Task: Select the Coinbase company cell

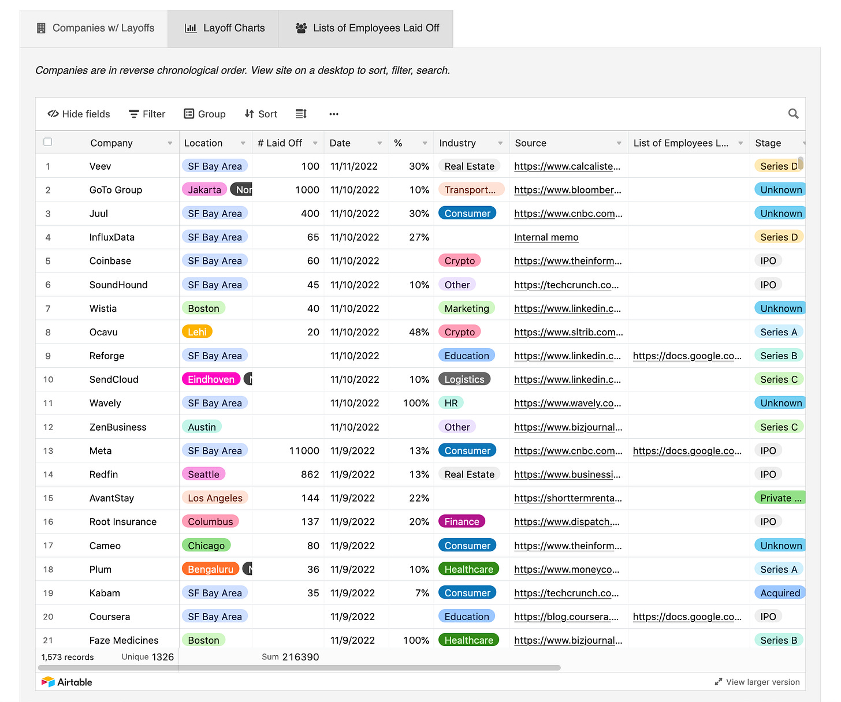Action: (110, 261)
